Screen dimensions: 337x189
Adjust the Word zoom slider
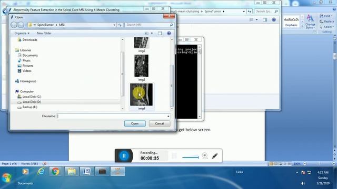[x=319, y=164]
